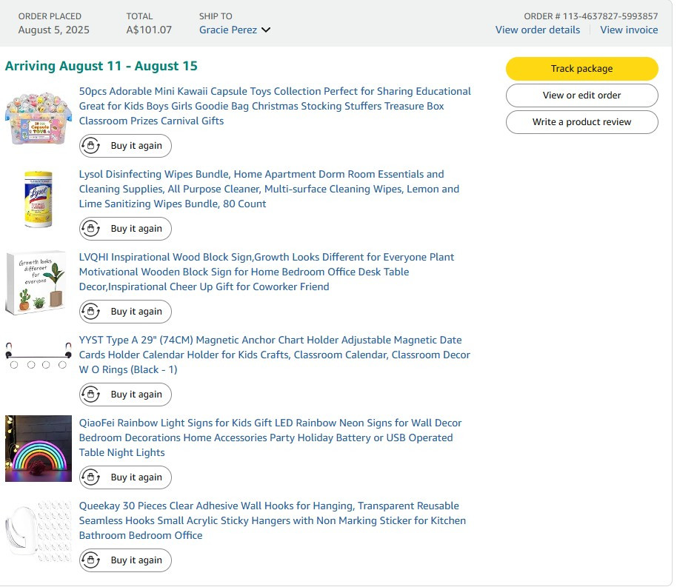The image size is (677, 587).
Task: Open QiaoFei Rainbow Light Signs title link
Action: click(x=270, y=437)
